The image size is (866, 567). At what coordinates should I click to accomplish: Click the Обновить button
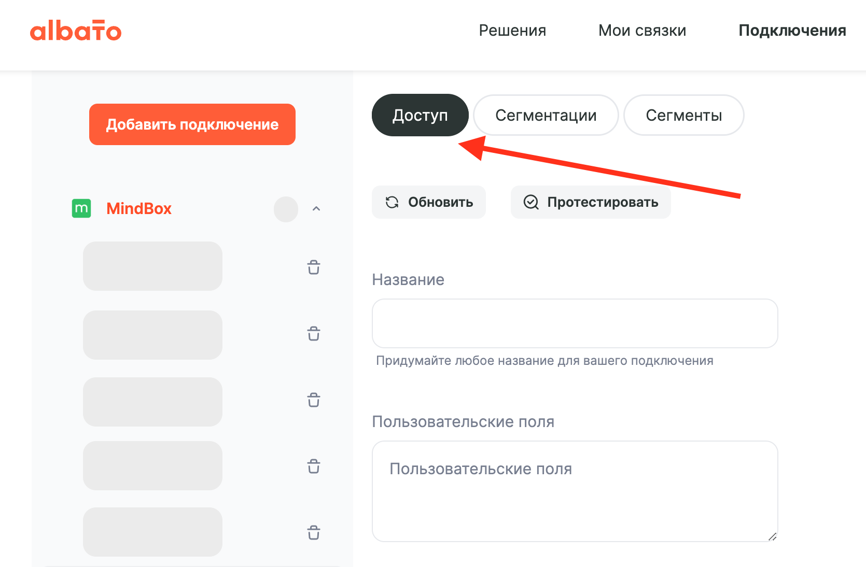(429, 202)
